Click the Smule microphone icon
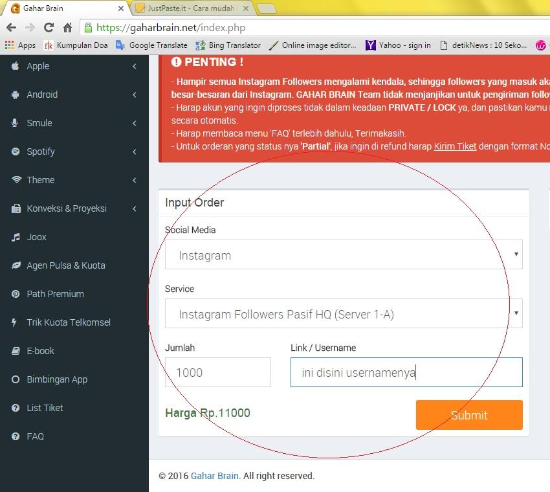Viewport: 550px width, 492px height. (x=16, y=123)
